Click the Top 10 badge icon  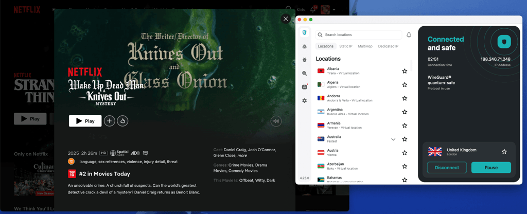click(72, 174)
